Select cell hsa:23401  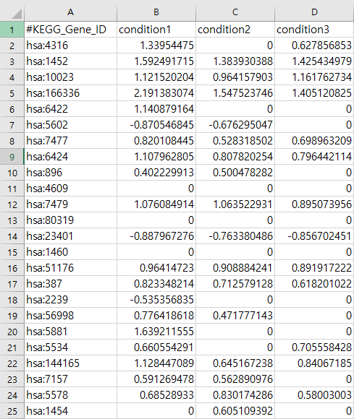point(70,236)
